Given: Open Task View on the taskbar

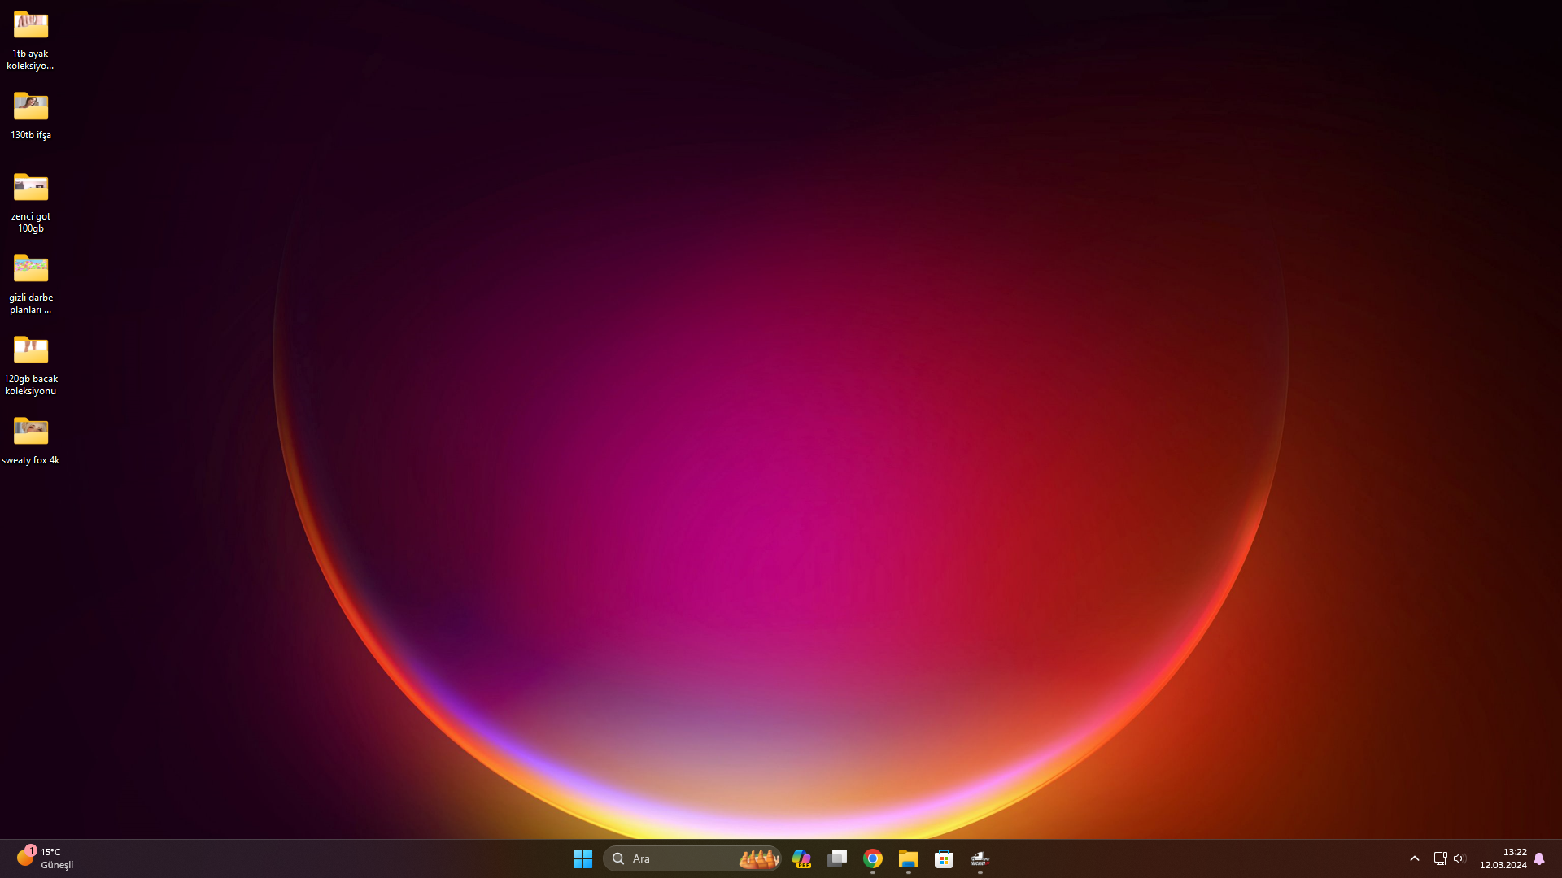Looking at the screenshot, I should (x=837, y=858).
